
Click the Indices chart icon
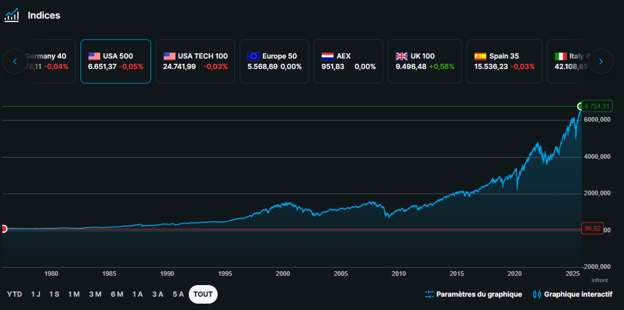point(12,15)
